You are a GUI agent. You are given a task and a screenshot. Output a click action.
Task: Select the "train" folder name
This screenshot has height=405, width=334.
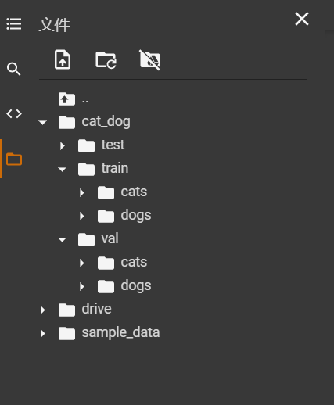pyautogui.click(x=115, y=168)
